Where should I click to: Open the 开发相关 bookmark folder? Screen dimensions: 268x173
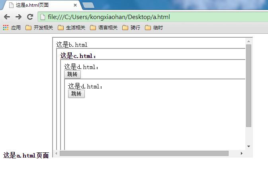[39, 28]
